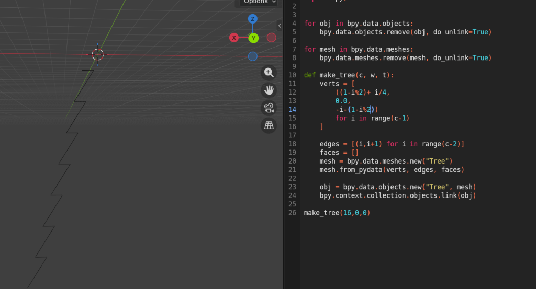536x289 pixels.
Task: Click the green Y axis gizmo ball
Action: click(x=253, y=38)
